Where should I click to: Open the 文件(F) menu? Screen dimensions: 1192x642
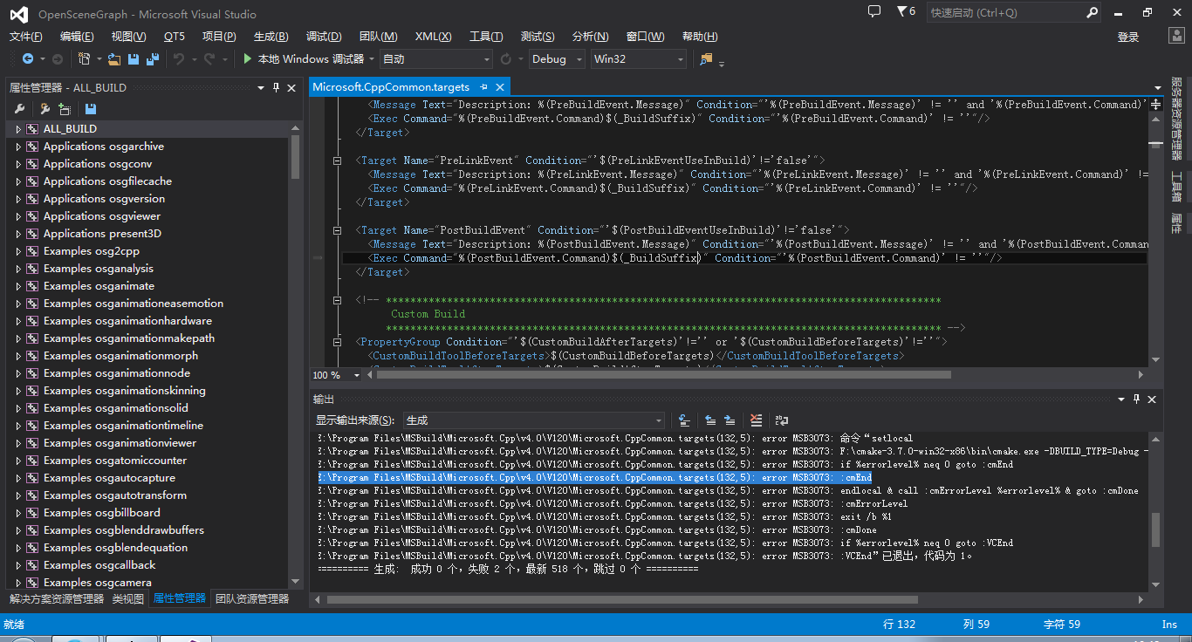tap(25, 37)
